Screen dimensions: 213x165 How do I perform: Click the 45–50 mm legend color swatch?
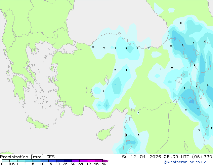(x=99, y=161)
